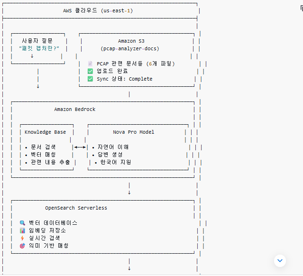This screenshot has height=276, width=303.
Task: Click the 문서 검색 bullet
Action: (x=41, y=147)
